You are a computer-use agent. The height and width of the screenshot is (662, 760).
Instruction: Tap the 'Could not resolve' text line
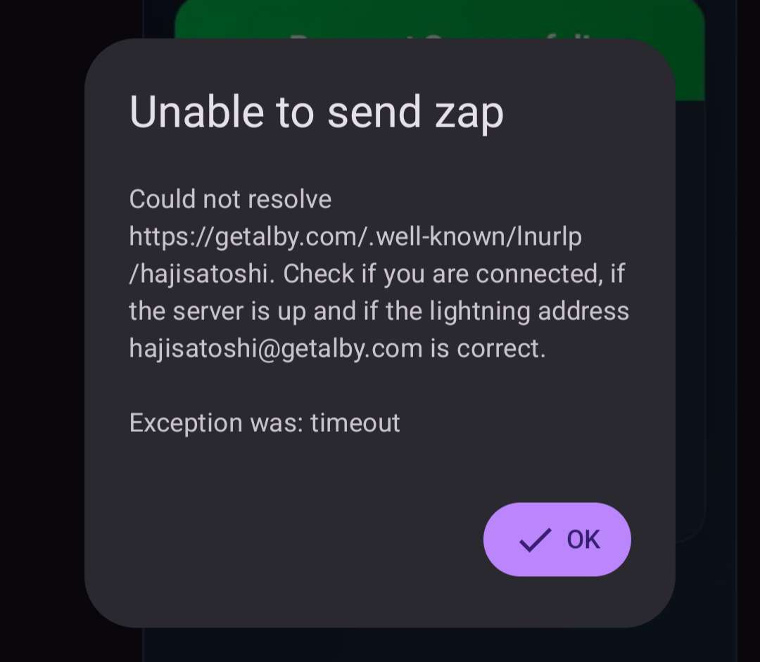(230, 199)
